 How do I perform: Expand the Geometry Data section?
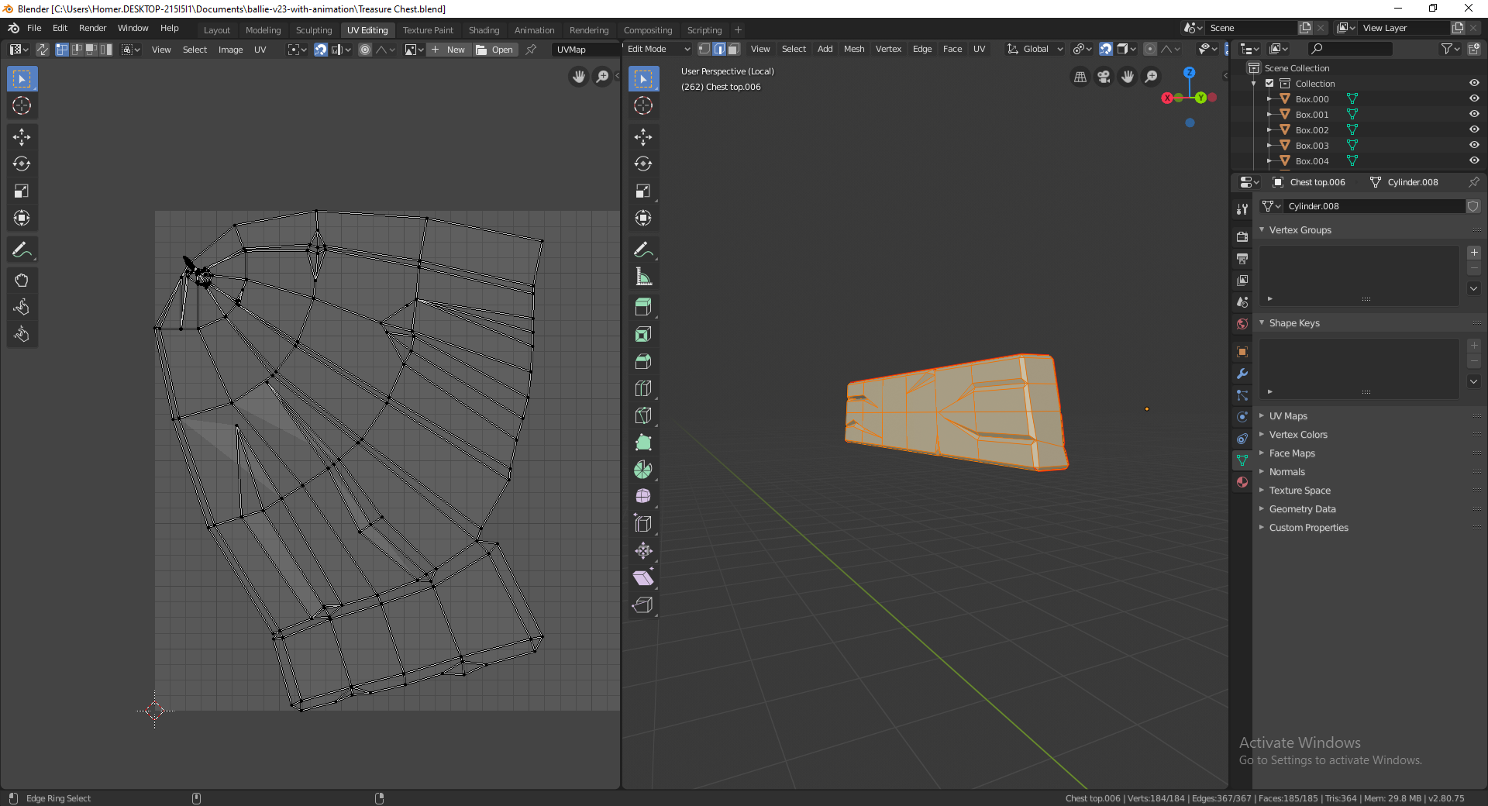point(1302,509)
